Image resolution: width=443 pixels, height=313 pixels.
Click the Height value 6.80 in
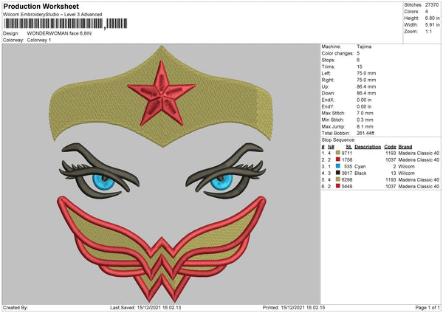click(x=432, y=18)
